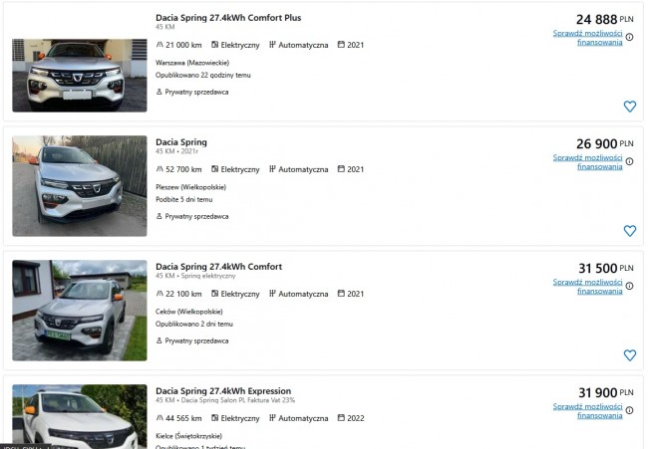This screenshot has width=648, height=449.
Task: Open the photo of the Ceków Dacia Spring
Action: tap(80, 311)
